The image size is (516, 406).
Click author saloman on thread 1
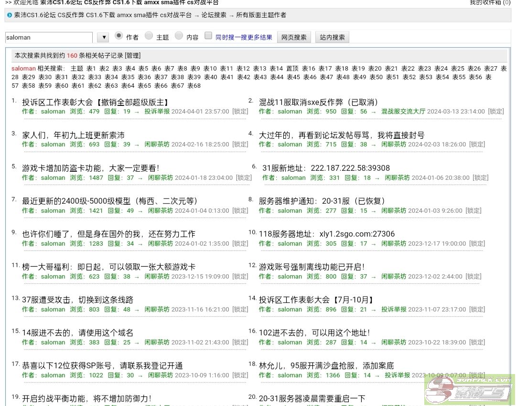click(53, 111)
